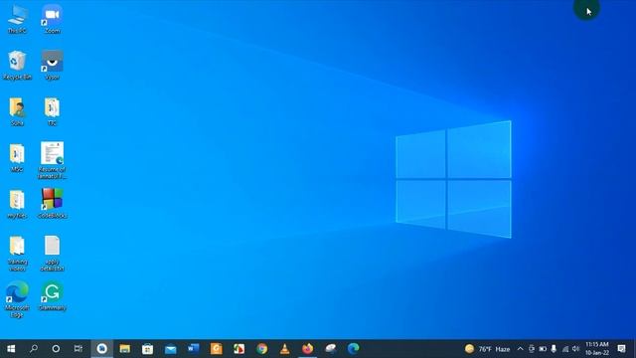
Task: Select the training videos folder
Action: tap(17, 254)
